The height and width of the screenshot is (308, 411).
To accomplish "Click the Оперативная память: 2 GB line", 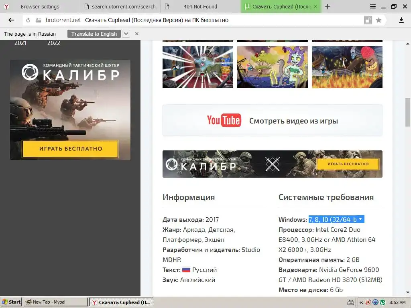I will tap(319, 260).
